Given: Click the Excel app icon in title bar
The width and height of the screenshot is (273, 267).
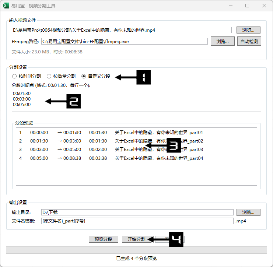Looking at the screenshot, I should 6,6.
